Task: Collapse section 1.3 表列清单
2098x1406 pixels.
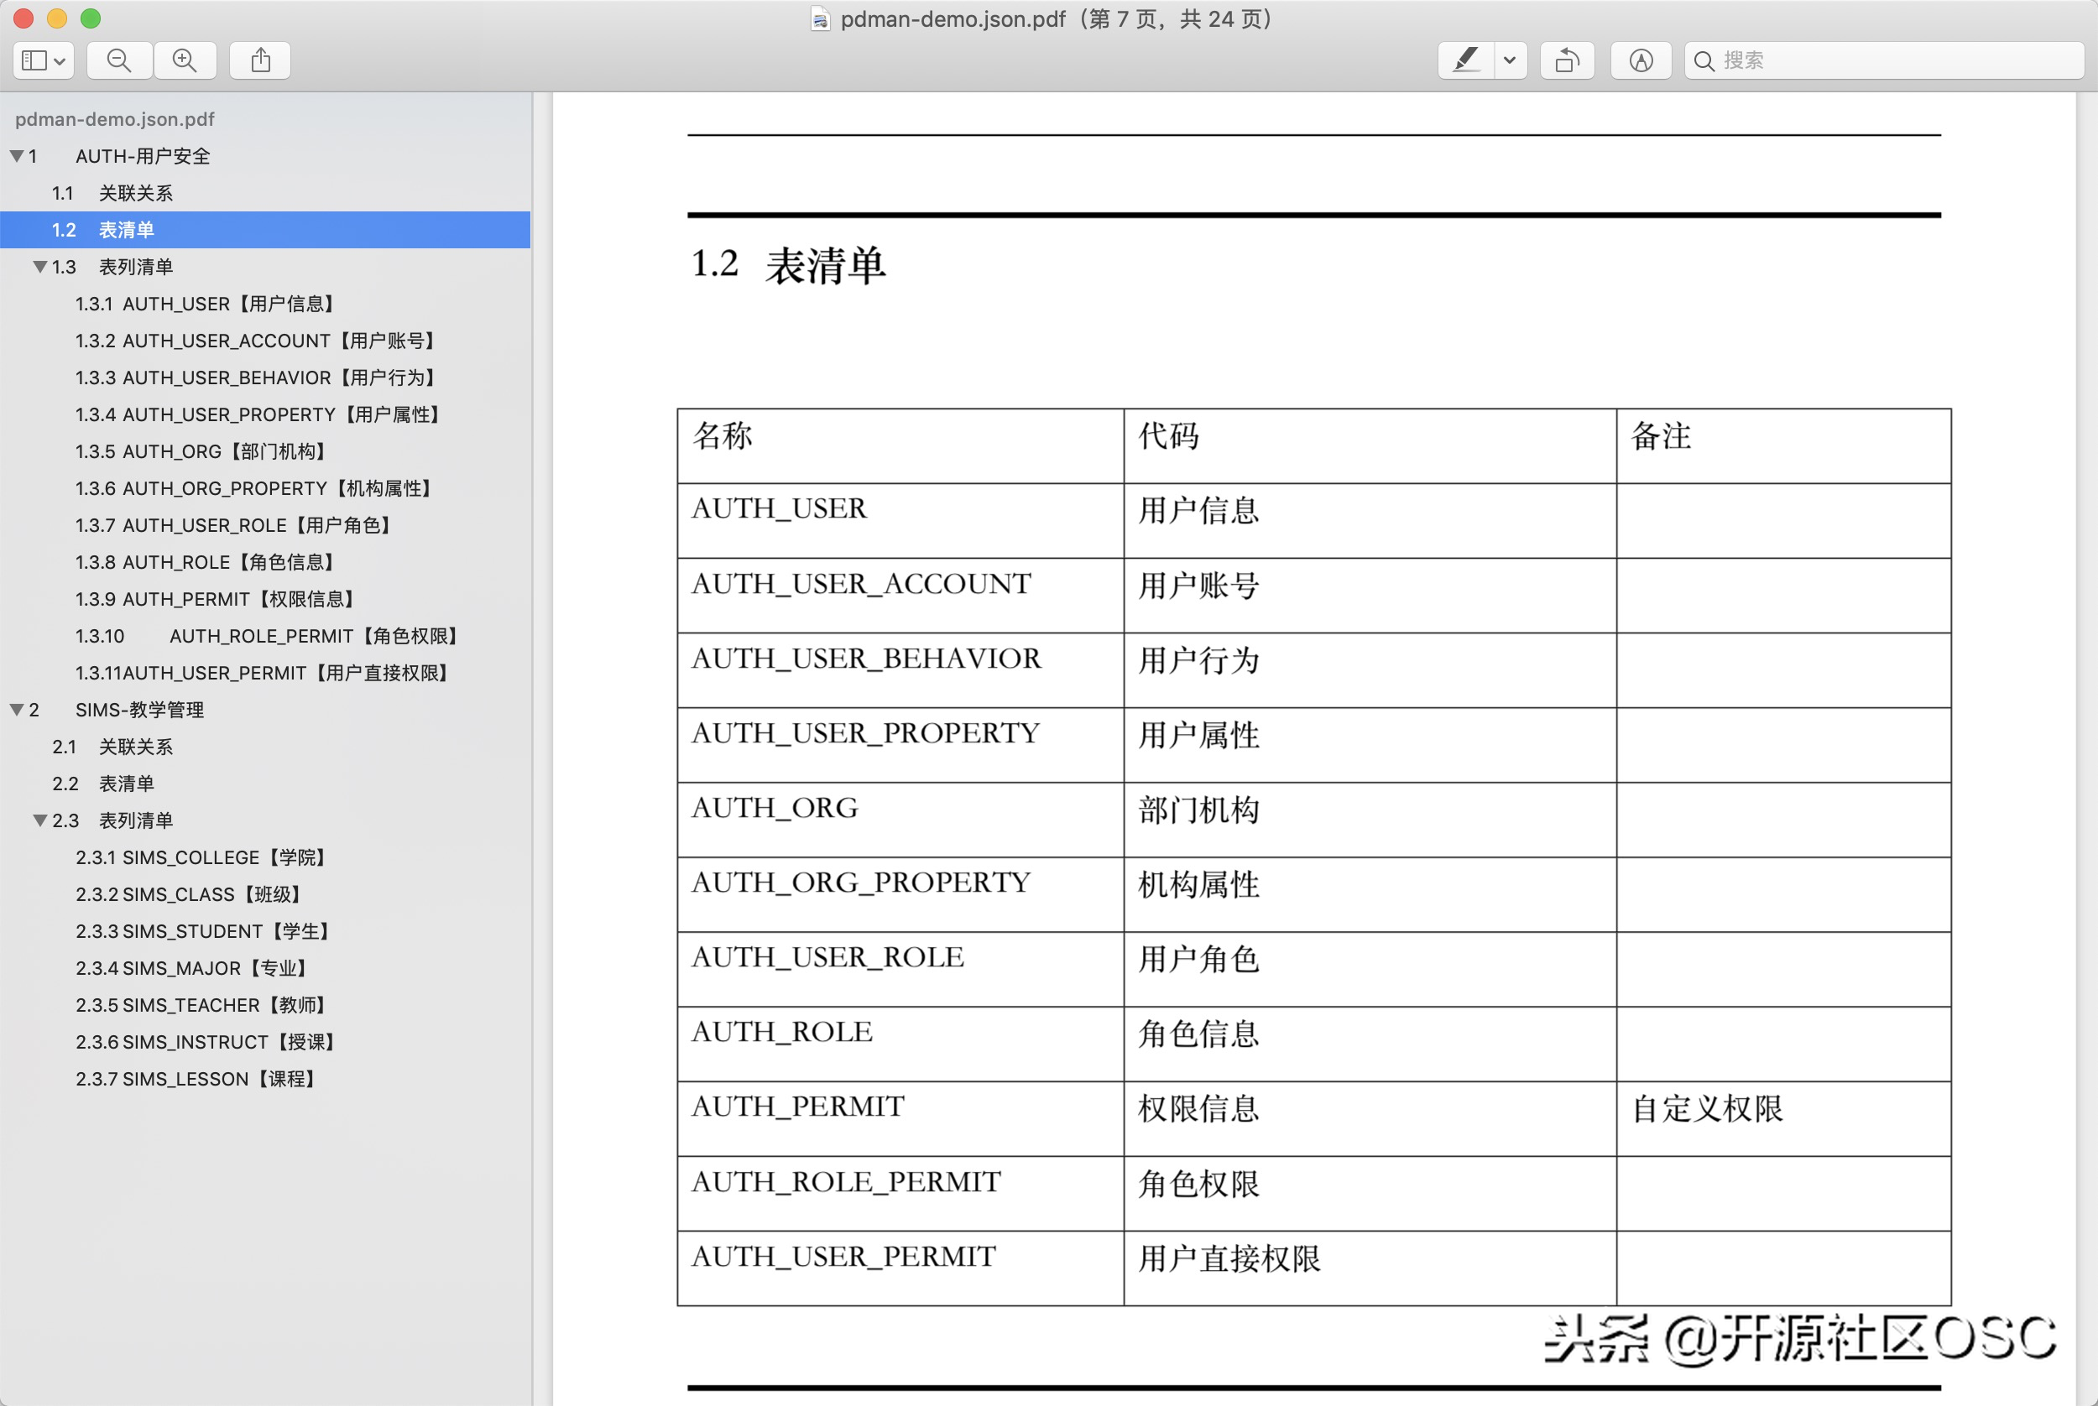Action: (39, 266)
